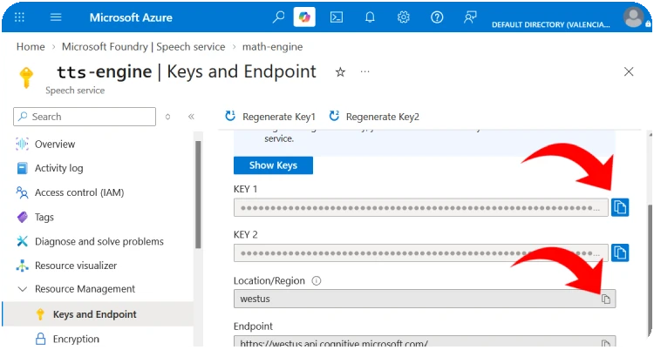The image size is (654, 350).
Task: Click the purple Tags icon
Action: [x=22, y=217]
